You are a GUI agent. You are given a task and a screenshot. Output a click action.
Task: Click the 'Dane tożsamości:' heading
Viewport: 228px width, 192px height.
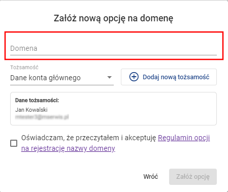point(37,100)
